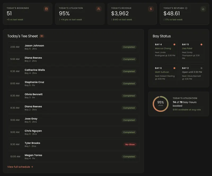Click Completed badge on Stephanie Cruz row

(x=129, y=83)
